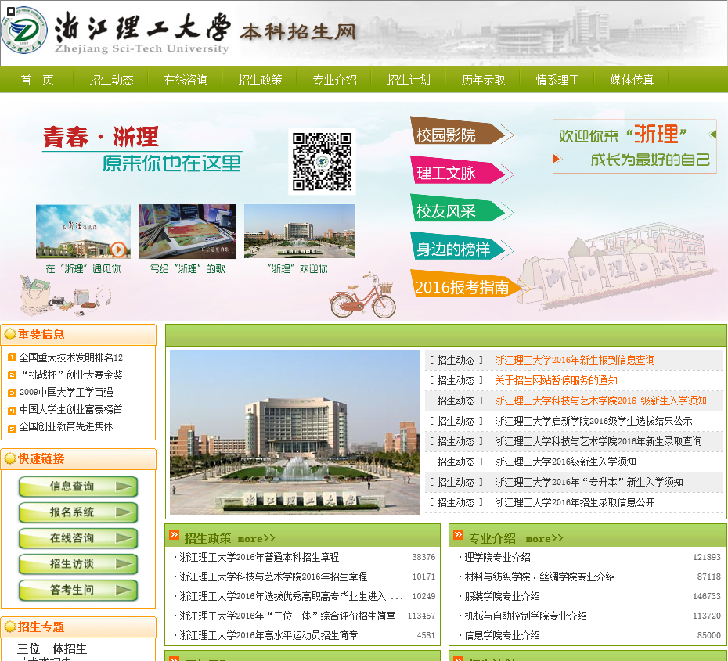The width and height of the screenshot is (728, 661).
Task: Open 浙江理工大学2016级新生入学须知 link
Action: pyautogui.click(x=565, y=462)
